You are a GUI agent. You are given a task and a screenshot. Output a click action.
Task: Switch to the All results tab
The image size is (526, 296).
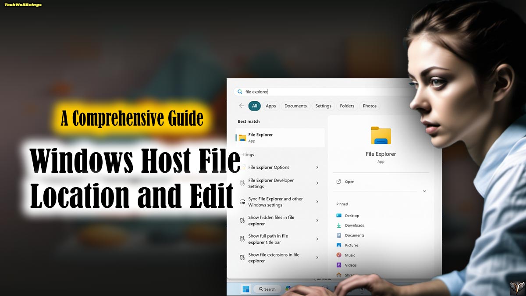(254, 106)
